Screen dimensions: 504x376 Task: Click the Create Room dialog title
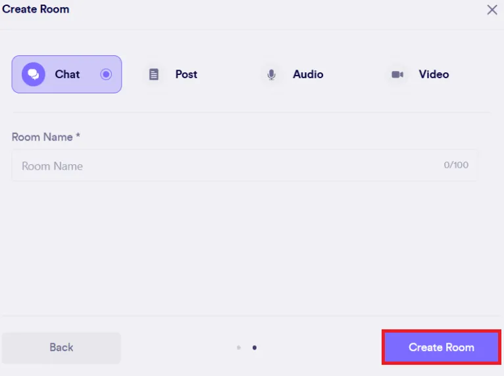click(x=36, y=9)
